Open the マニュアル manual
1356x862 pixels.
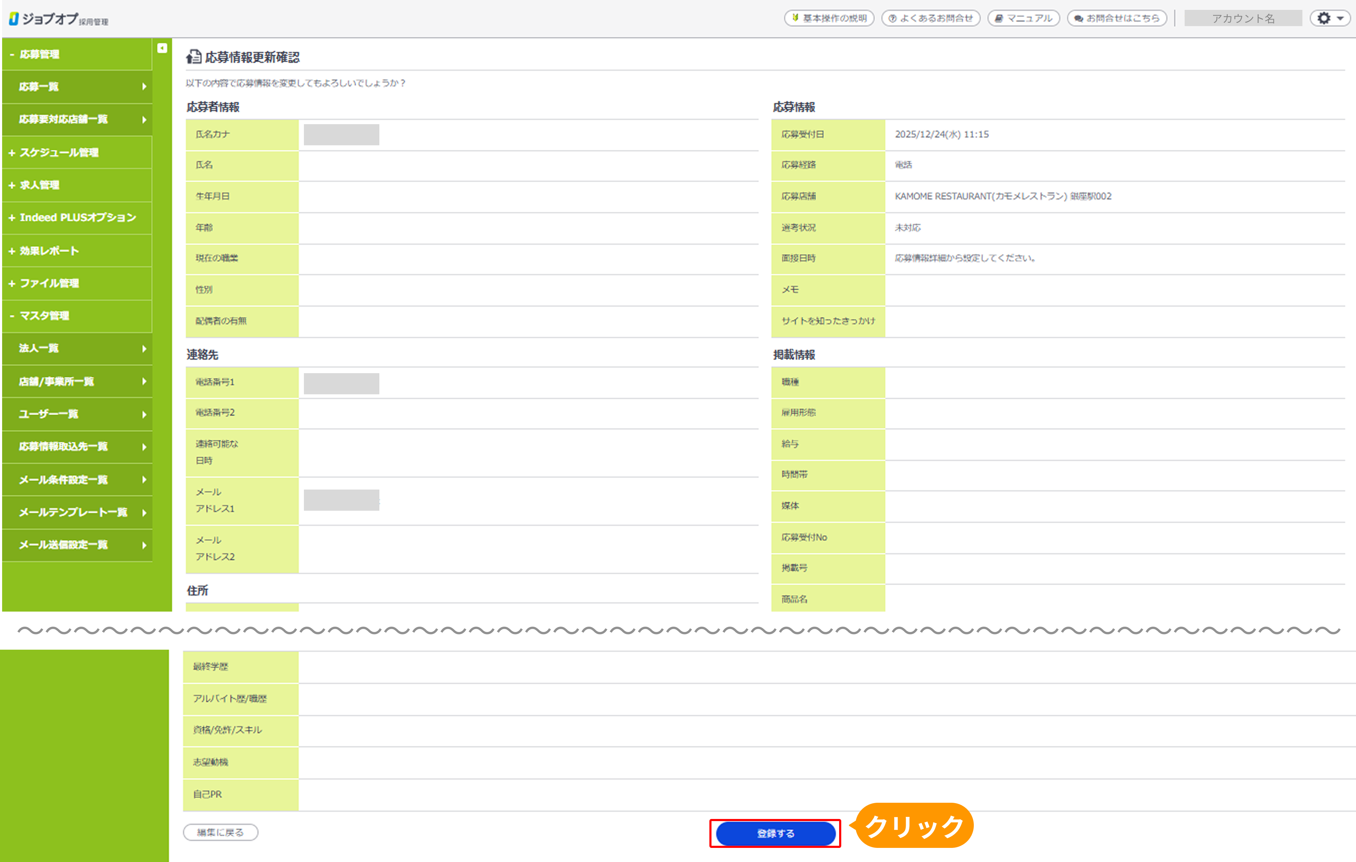point(1023,18)
